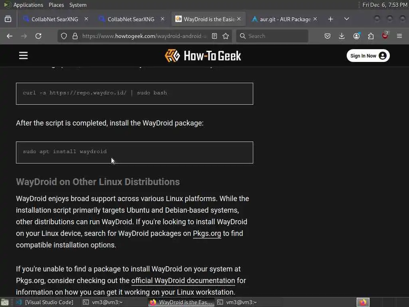409x307 pixels.
Task: Click the Firefox workspace thumbnail in taskbar
Action: (x=363, y=302)
